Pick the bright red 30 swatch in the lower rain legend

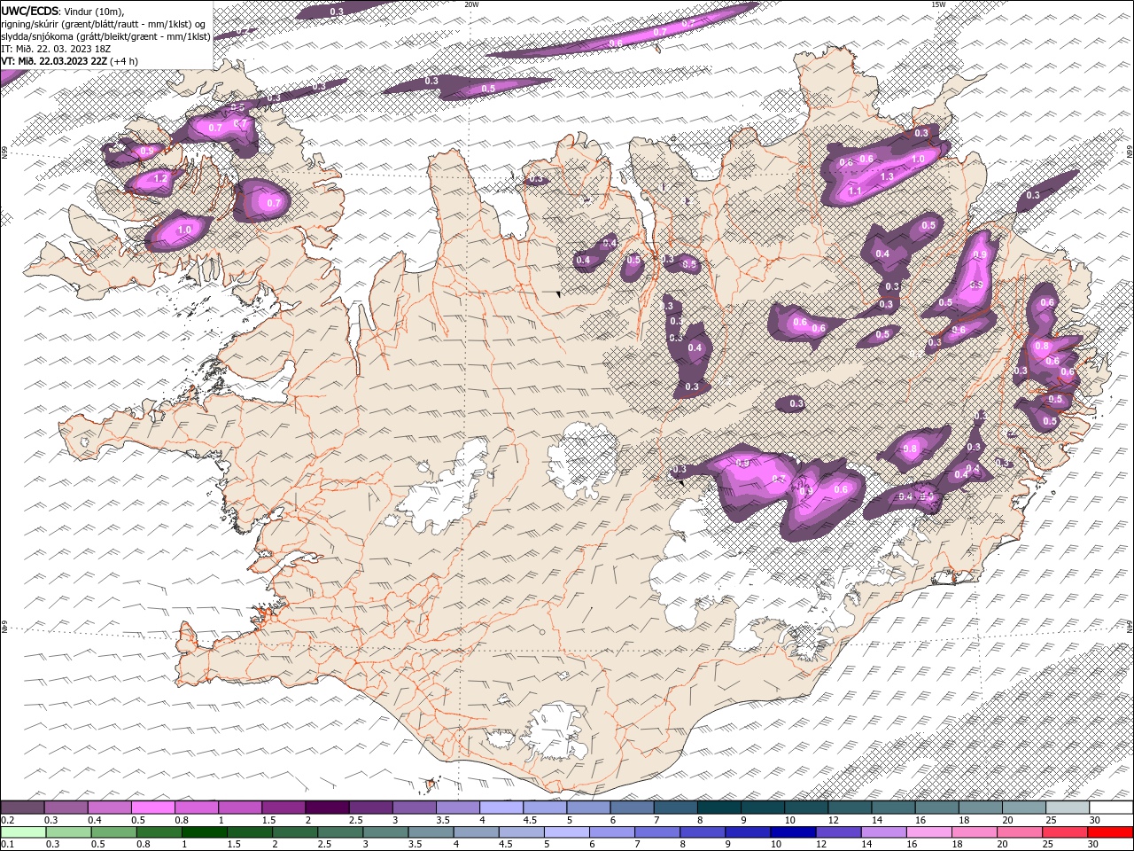(x=1111, y=832)
